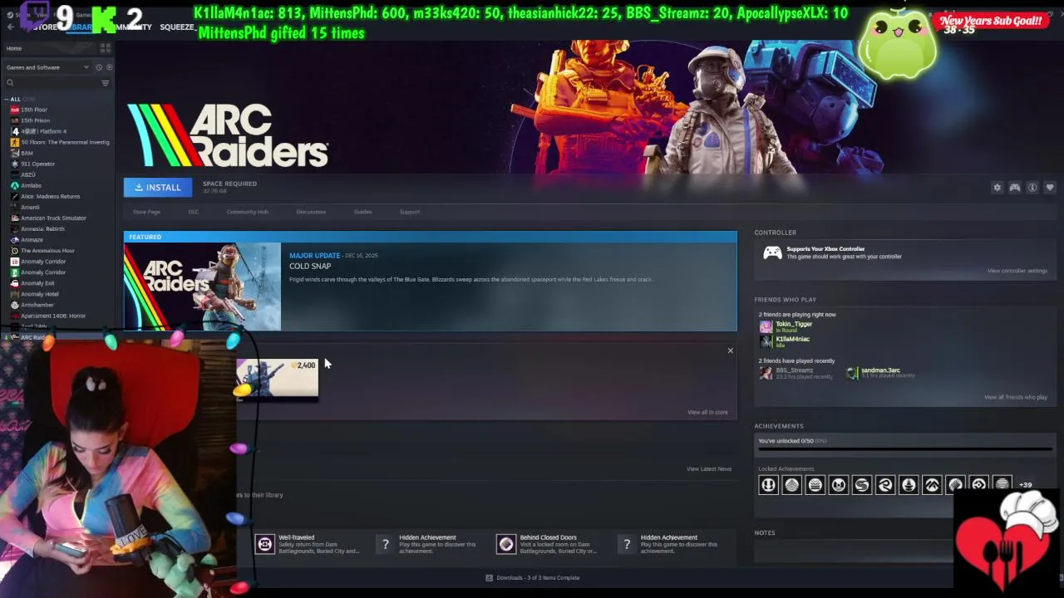Screen dimensions: 1064x598
Task: Click the Aimlabs game icon in library
Action: (14, 185)
